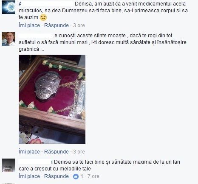Click 3 ore timestamp below relics photo

point(79,152)
